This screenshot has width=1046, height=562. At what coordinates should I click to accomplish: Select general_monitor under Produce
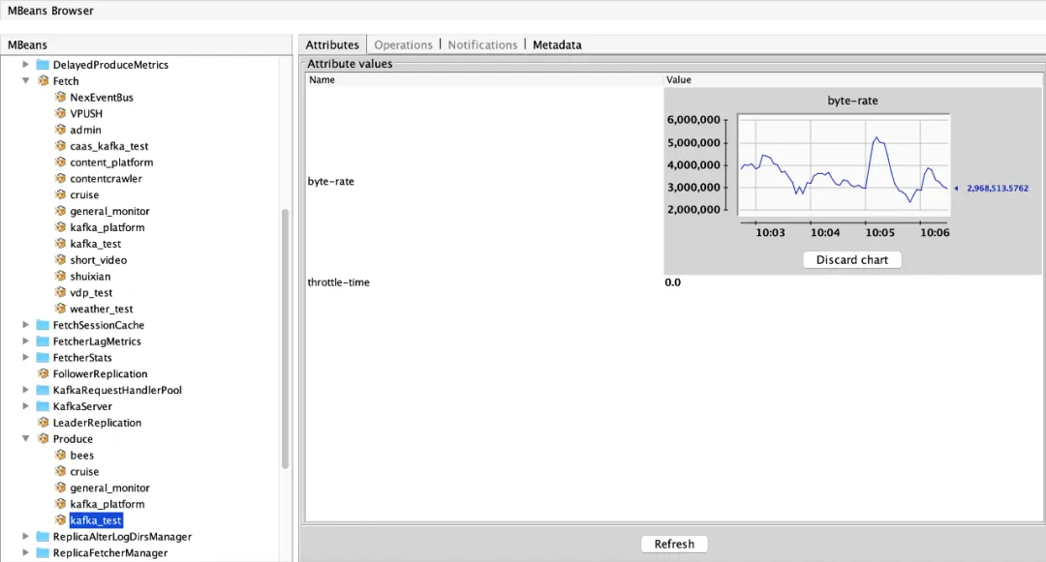point(110,488)
